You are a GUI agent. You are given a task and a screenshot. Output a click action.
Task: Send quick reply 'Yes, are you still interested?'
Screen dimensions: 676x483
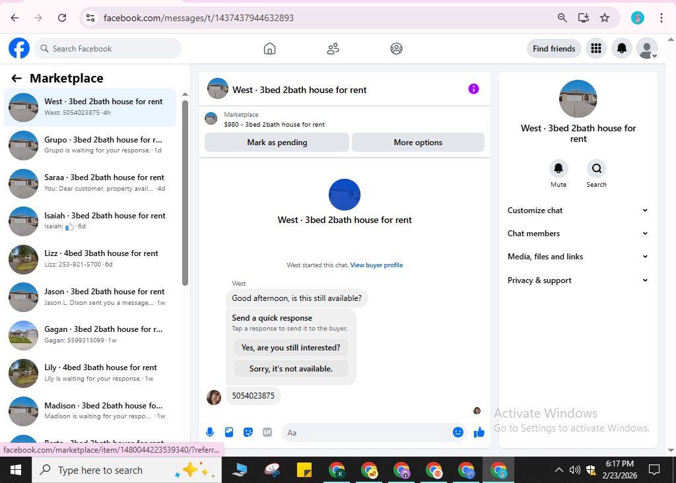click(x=291, y=347)
